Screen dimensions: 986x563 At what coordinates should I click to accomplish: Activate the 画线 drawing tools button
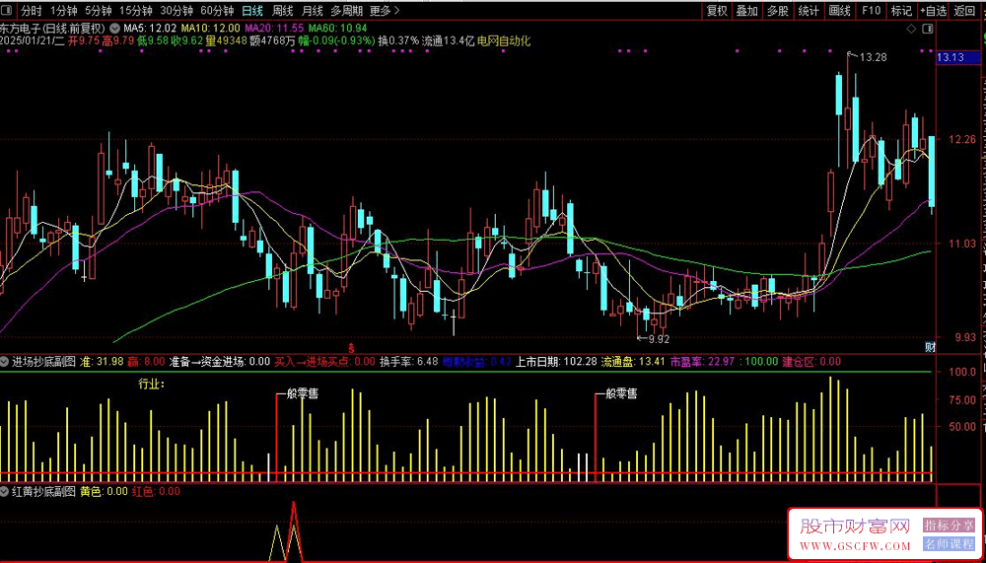(x=839, y=11)
